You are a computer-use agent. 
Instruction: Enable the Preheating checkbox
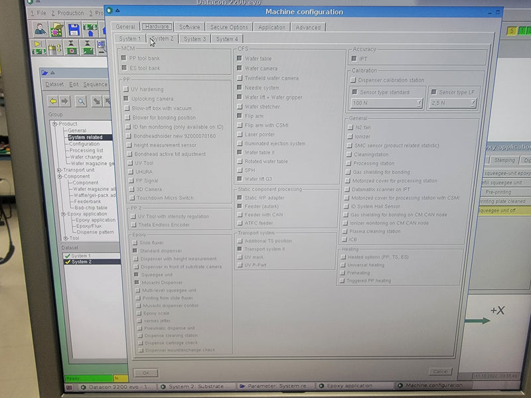tap(342, 273)
